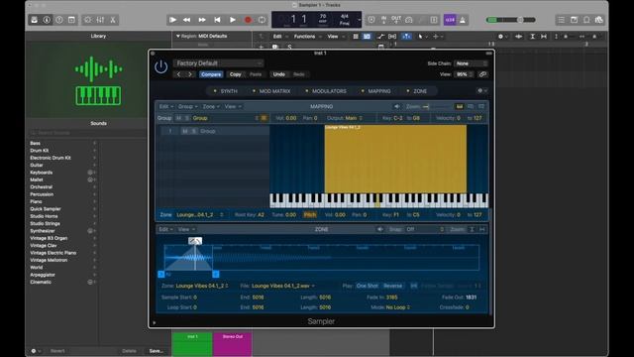Switch to the MAPPING tab
The height and width of the screenshot is (357, 634).
(375, 91)
